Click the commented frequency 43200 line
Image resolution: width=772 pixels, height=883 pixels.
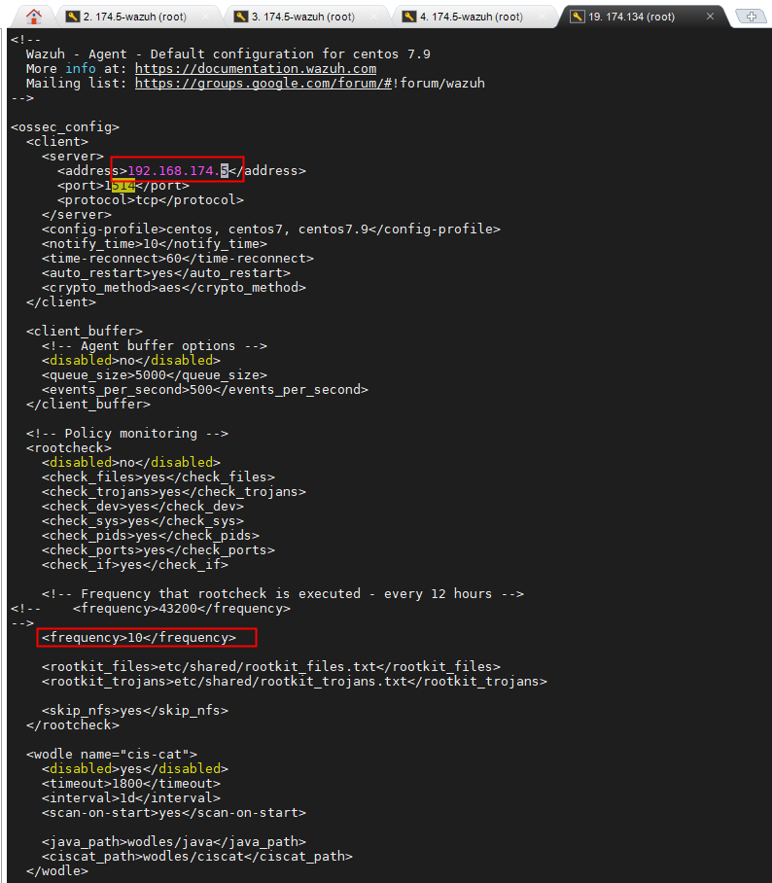click(x=151, y=609)
